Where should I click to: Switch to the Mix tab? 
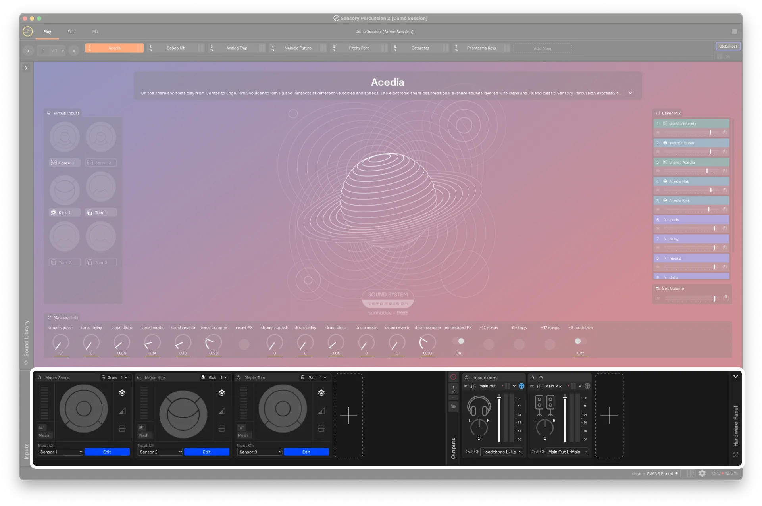[x=96, y=32]
